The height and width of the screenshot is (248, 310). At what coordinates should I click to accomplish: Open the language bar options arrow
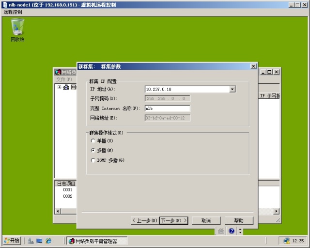(240, 232)
